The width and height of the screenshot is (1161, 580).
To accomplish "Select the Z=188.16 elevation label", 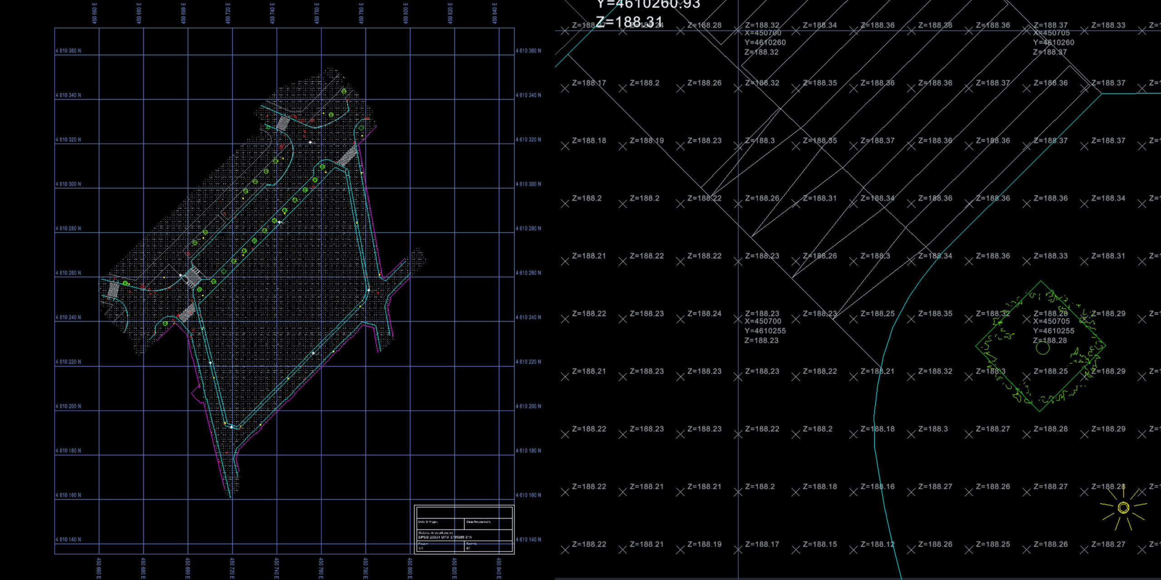I will point(877,487).
